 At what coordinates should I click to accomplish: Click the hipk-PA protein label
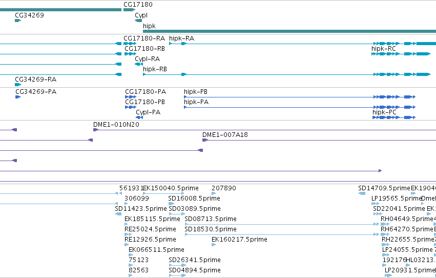pos(196,102)
